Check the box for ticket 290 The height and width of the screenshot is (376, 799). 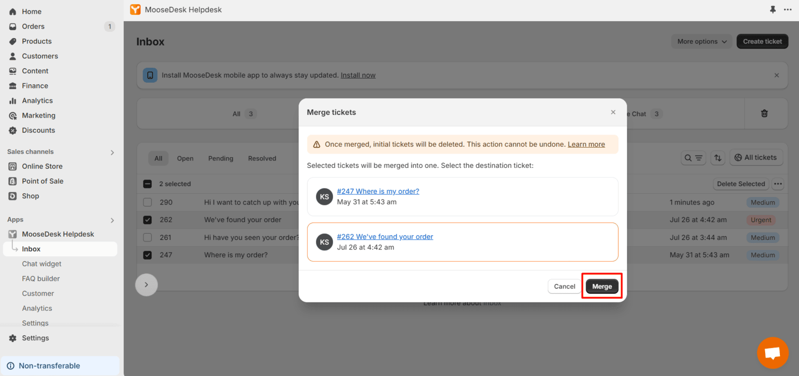click(147, 202)
